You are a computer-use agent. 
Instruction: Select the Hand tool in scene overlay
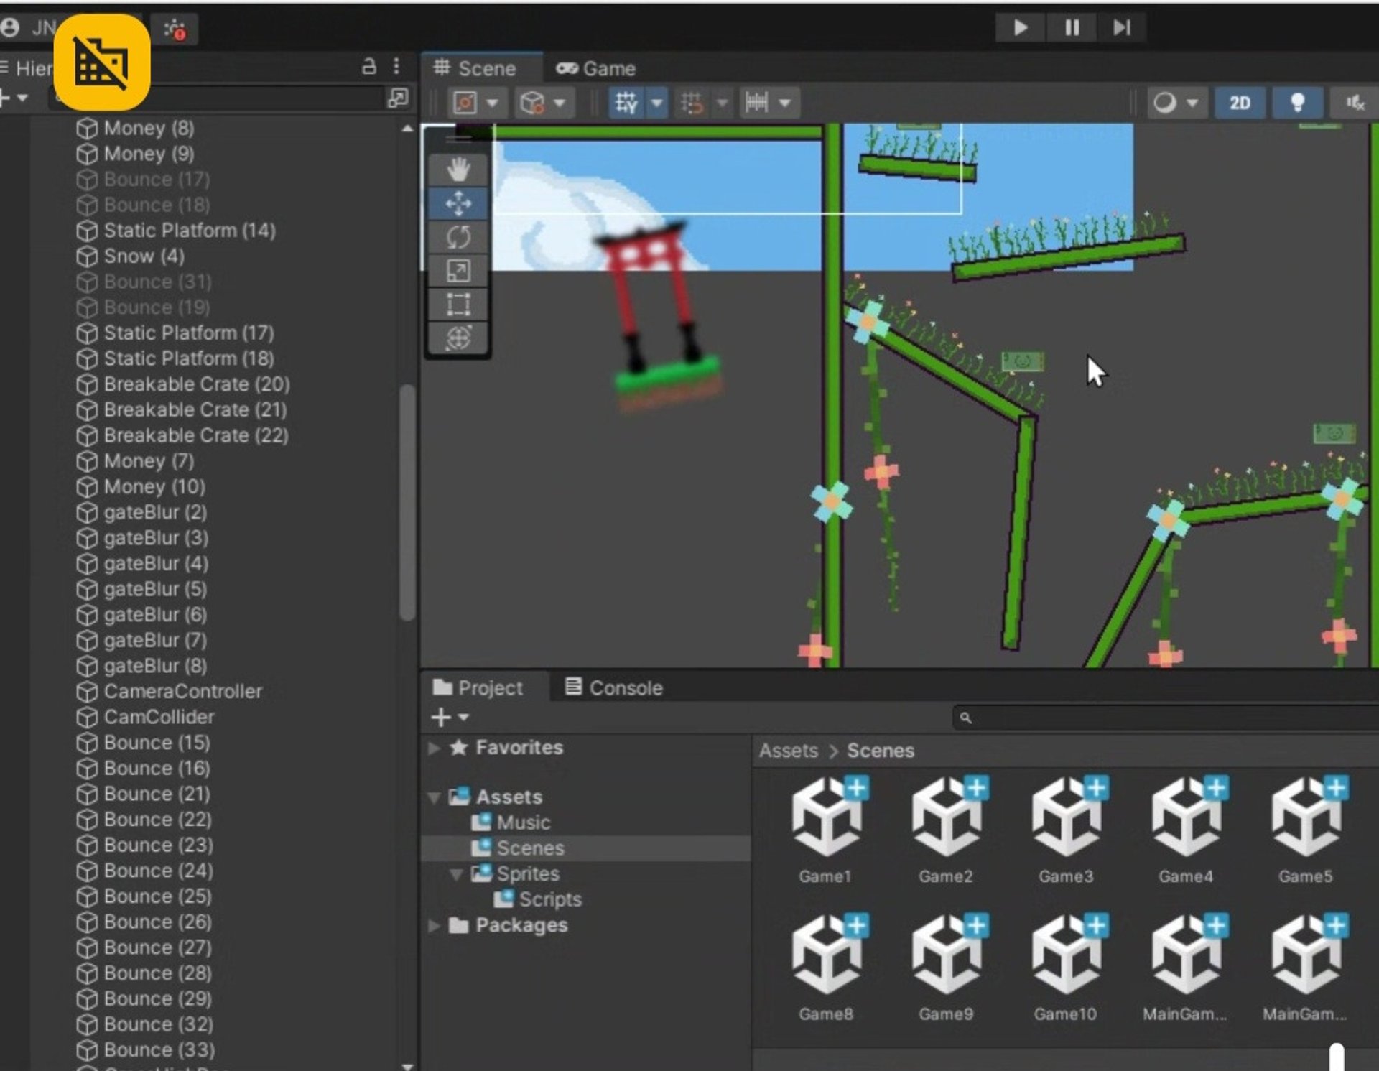pos(458,170)
